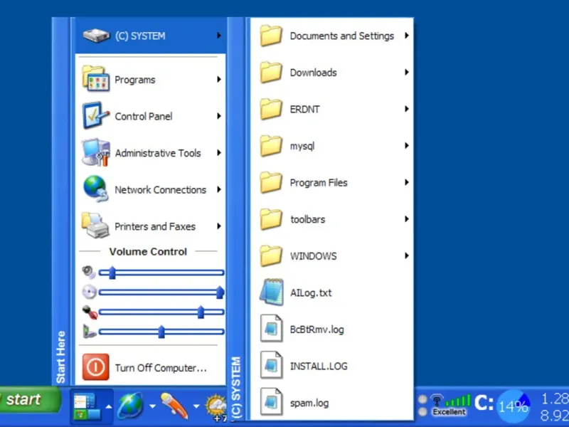Click the ERDNT folder icon
569x427 pixels.
pos(272,109)
